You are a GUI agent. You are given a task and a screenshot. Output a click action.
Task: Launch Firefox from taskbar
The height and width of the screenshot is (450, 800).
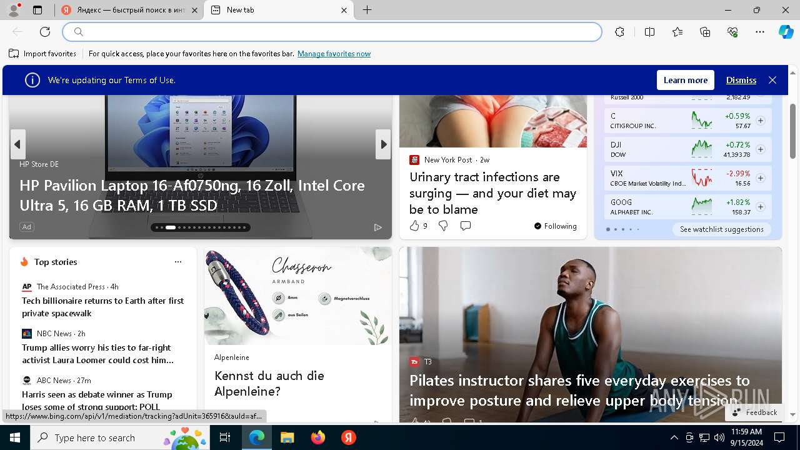click(318, 437)
